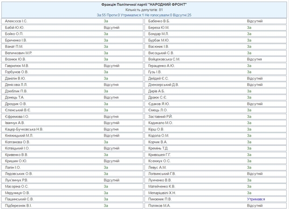Select the name Дзензерський Д.В.

point(163,85)
